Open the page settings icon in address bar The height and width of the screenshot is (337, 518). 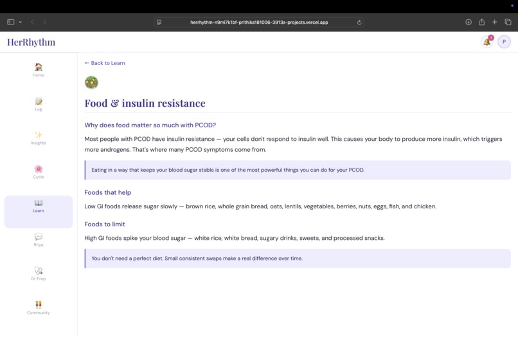159,23
